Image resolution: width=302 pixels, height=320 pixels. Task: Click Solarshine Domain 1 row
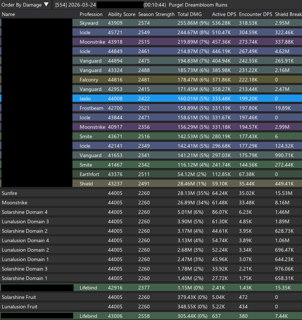pyautogui.click(x=151, y=278)
